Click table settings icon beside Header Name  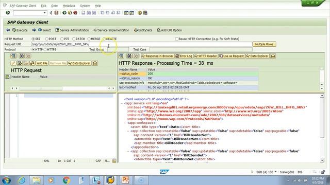[8, 77]
